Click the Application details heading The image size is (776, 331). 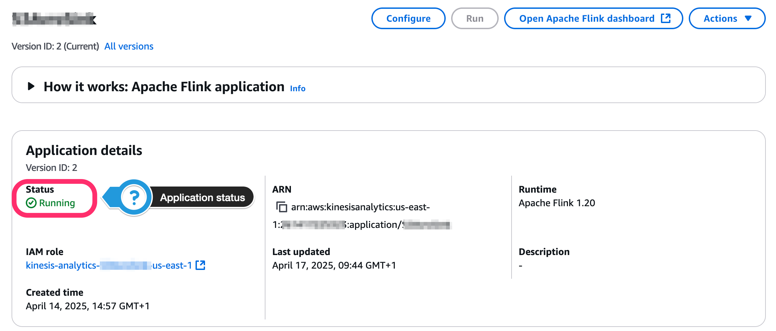tap(84, 150)
